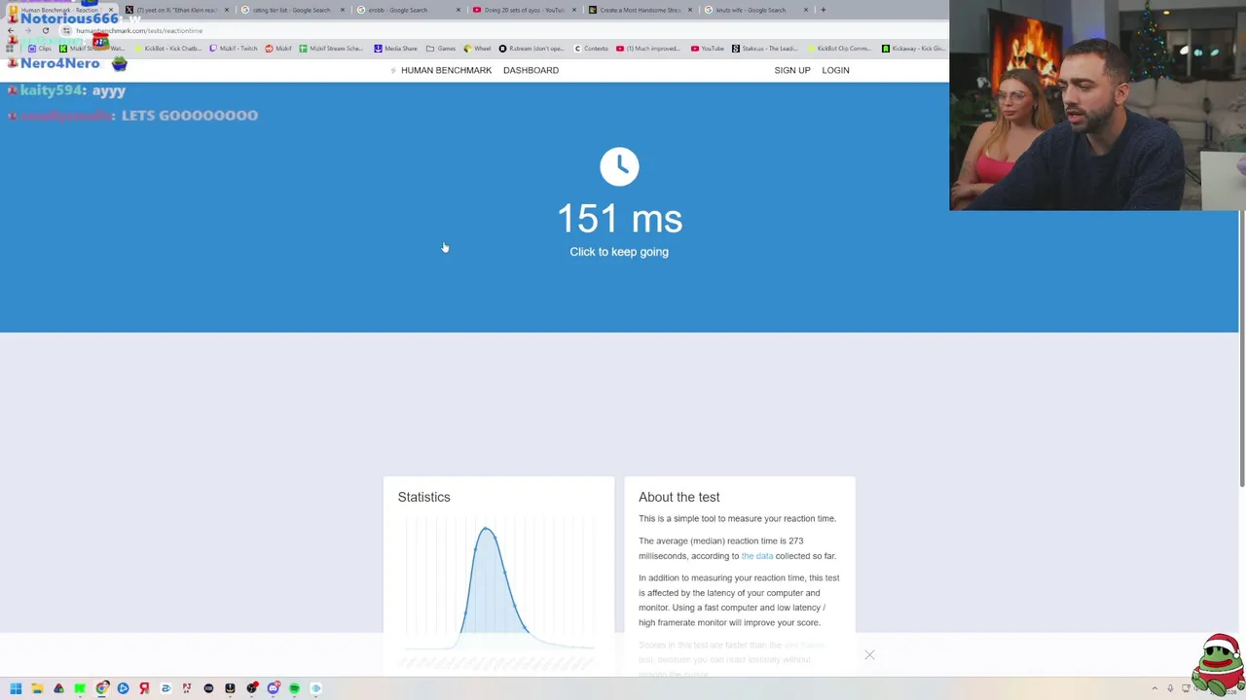This screenshot has height=700, width=1246.
Task: Open the 'Stake.us' bookmark
Action: coord(764,49)
